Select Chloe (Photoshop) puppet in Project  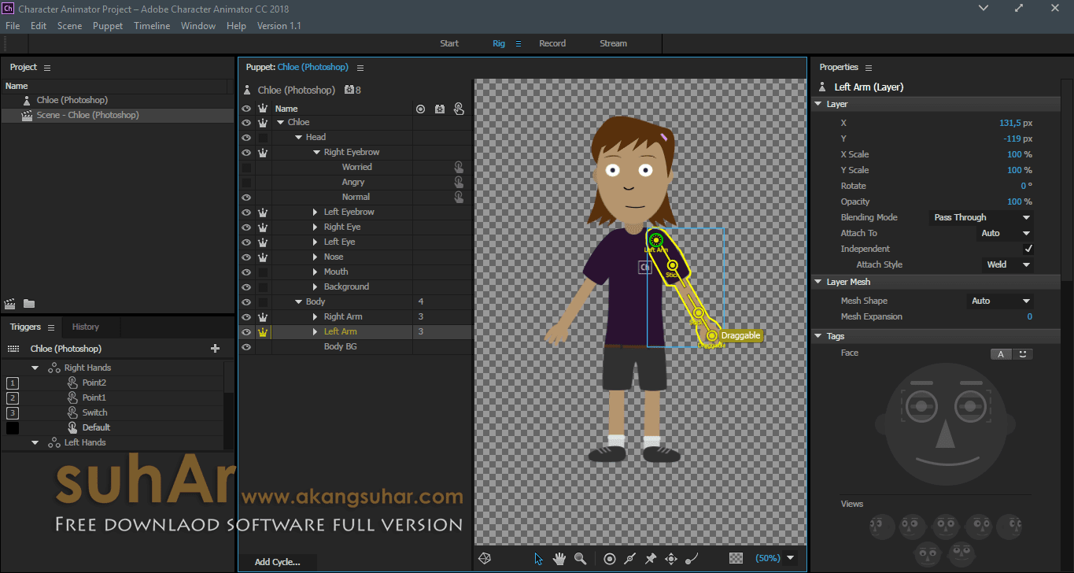pos(72,100)
